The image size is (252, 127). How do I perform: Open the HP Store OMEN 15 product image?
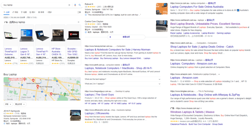pyautogui.click(x=58, y=36)
